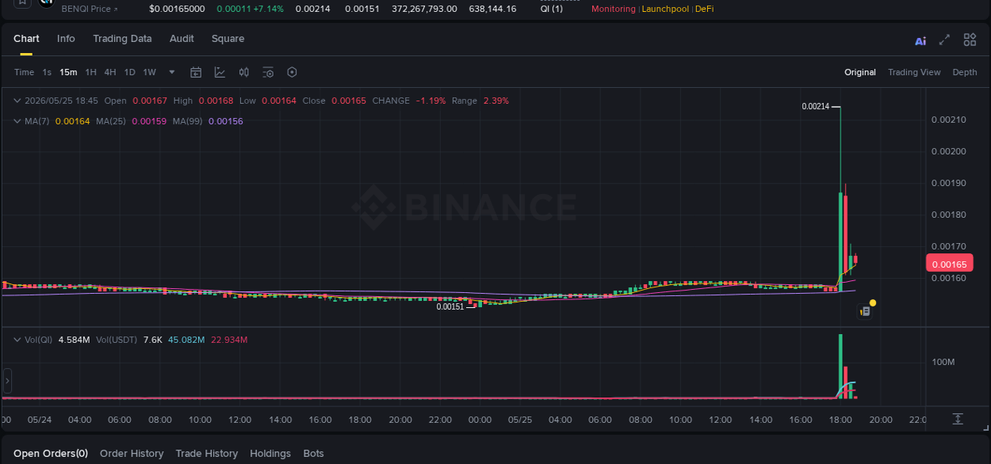Click the 0.00200 price axis label
This screenshot has height=464, width=991.
tap(948, 151)
